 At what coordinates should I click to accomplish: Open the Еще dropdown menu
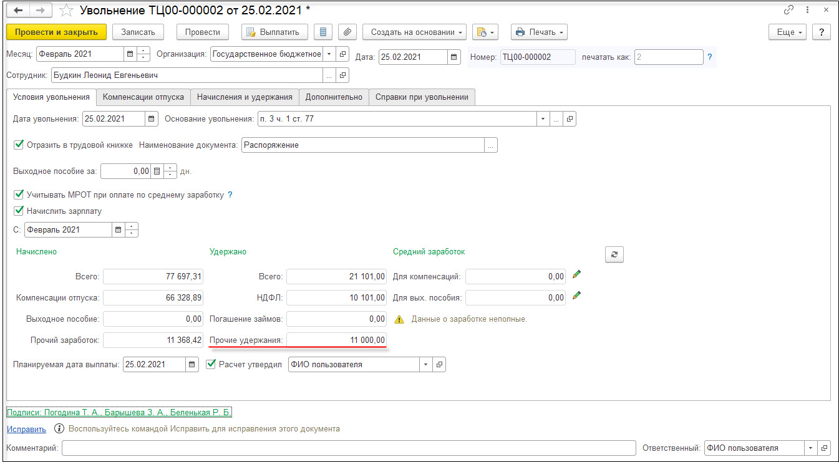[x=788, y=32]
